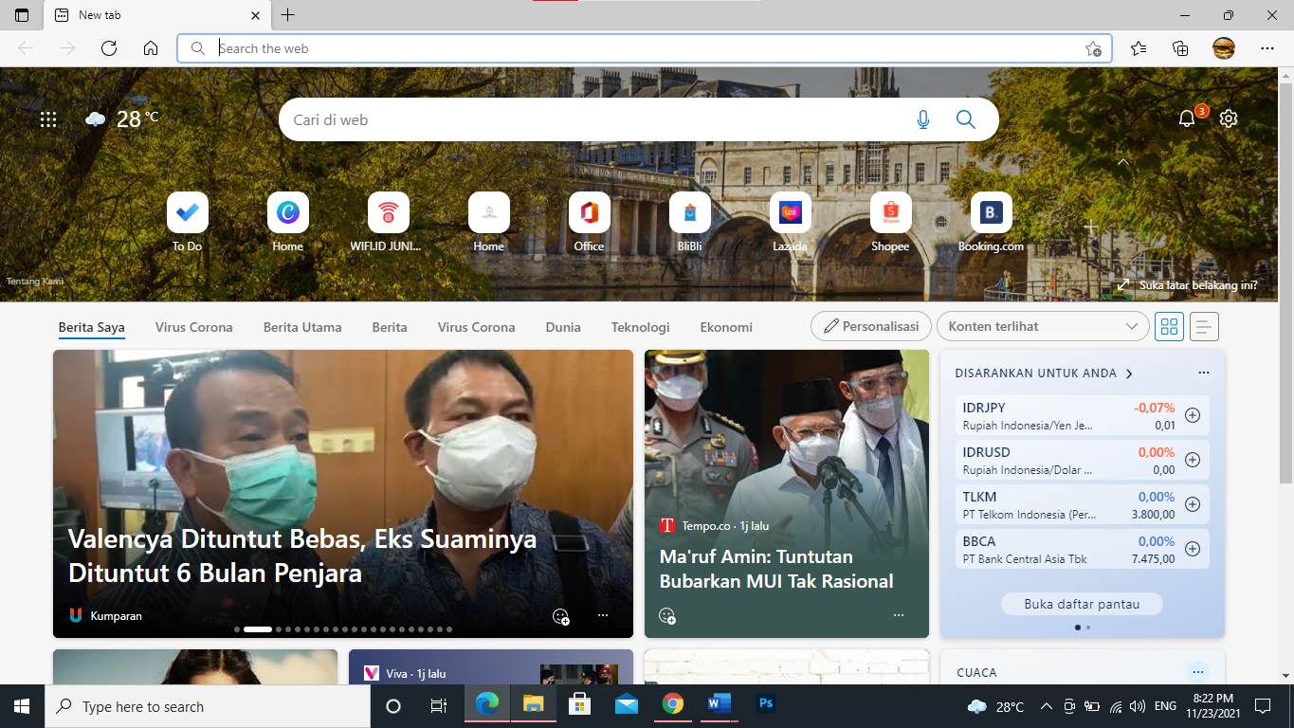Switch to list layout view
1294x728 pixels.
[1204, 327]
